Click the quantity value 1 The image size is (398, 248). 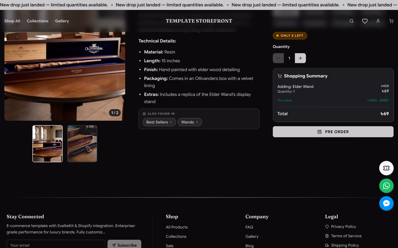[x=289, y=58]
